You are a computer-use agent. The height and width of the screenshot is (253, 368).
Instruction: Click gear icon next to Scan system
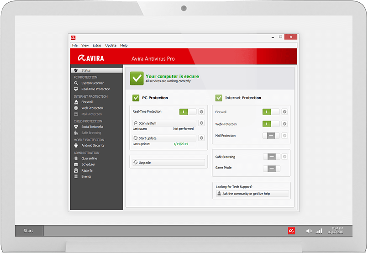pyautogui.click(x=201, y=123)
